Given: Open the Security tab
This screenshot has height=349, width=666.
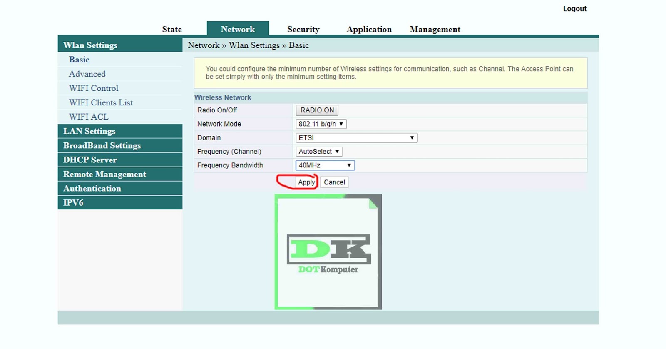Looking at the screenshot, I should click(x=303, y=29).
